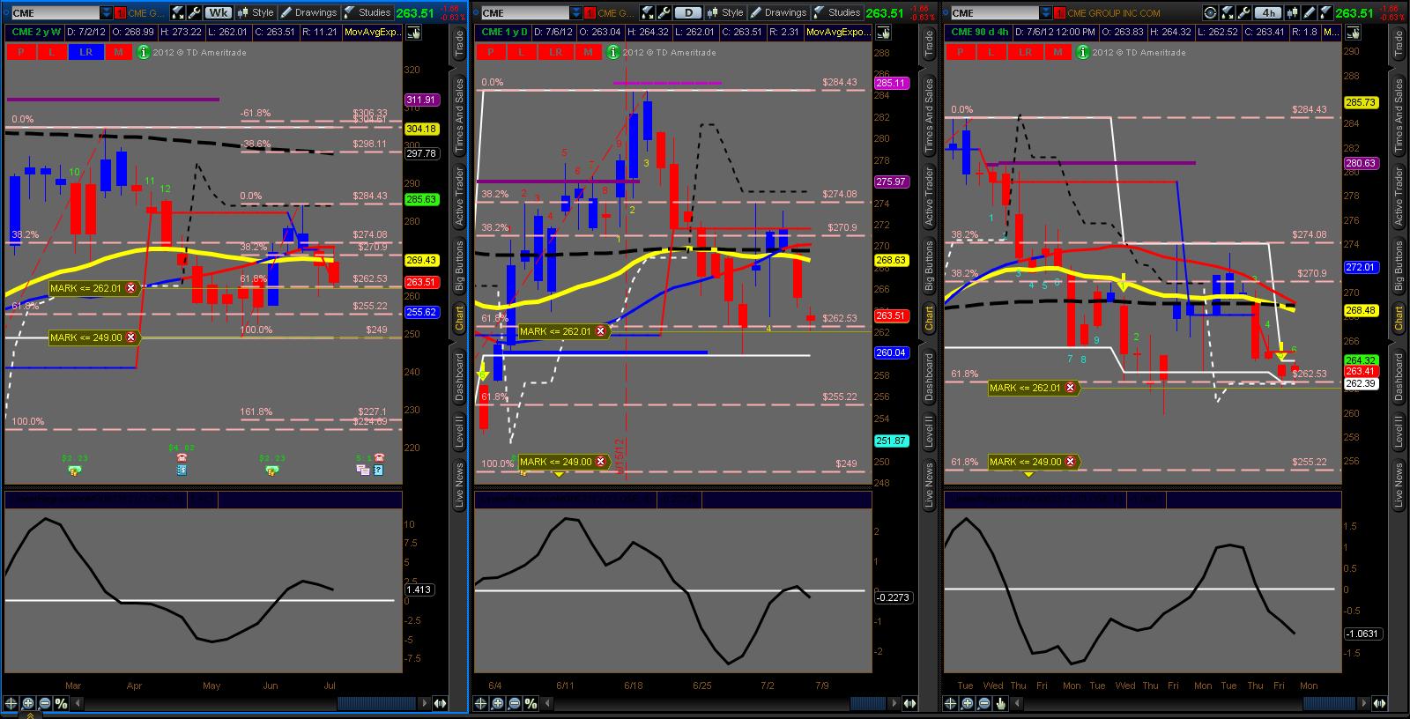Open Style menu in weekly chart
Screen dimensions: 1410x719
click(x=256, y=12)
